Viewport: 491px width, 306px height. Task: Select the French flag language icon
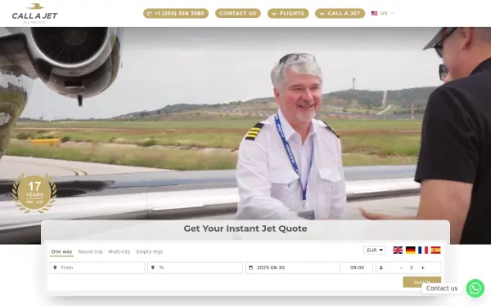click(423, 251)
